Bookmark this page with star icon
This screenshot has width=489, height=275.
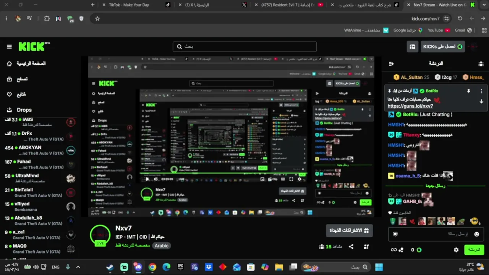click(x=97, y=18)
